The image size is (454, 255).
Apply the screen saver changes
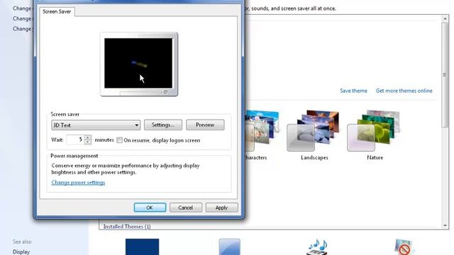221,208
